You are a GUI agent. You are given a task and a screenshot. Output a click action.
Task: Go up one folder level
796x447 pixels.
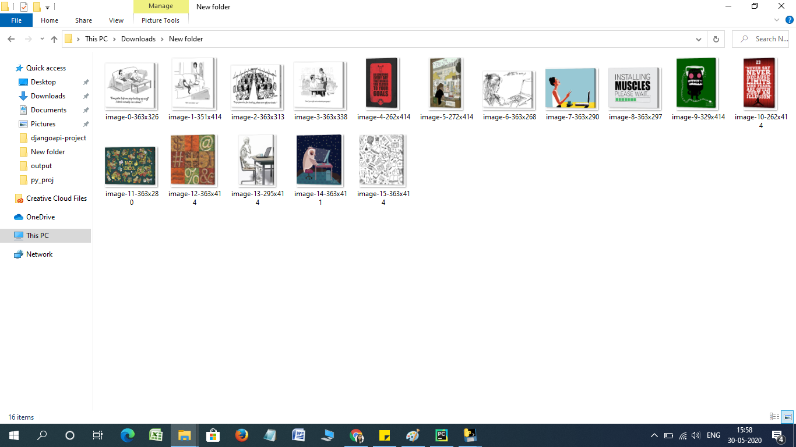click(x=54, y=39)
